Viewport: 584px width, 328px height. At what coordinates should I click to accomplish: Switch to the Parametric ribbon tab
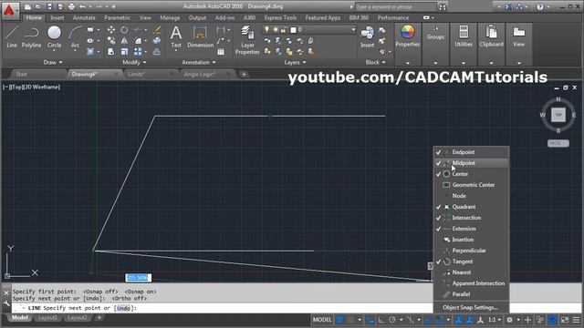point(117,18)
